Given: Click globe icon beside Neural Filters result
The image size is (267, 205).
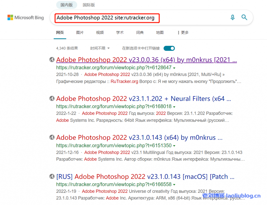Looking at the screenshot, I should tap(52, 99).
